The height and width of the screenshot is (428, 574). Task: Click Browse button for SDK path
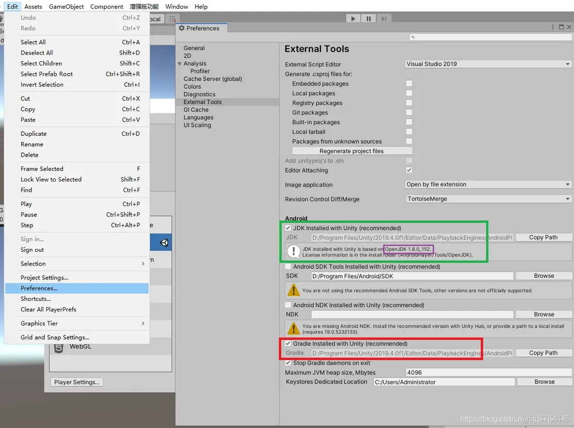click(543, 276)
